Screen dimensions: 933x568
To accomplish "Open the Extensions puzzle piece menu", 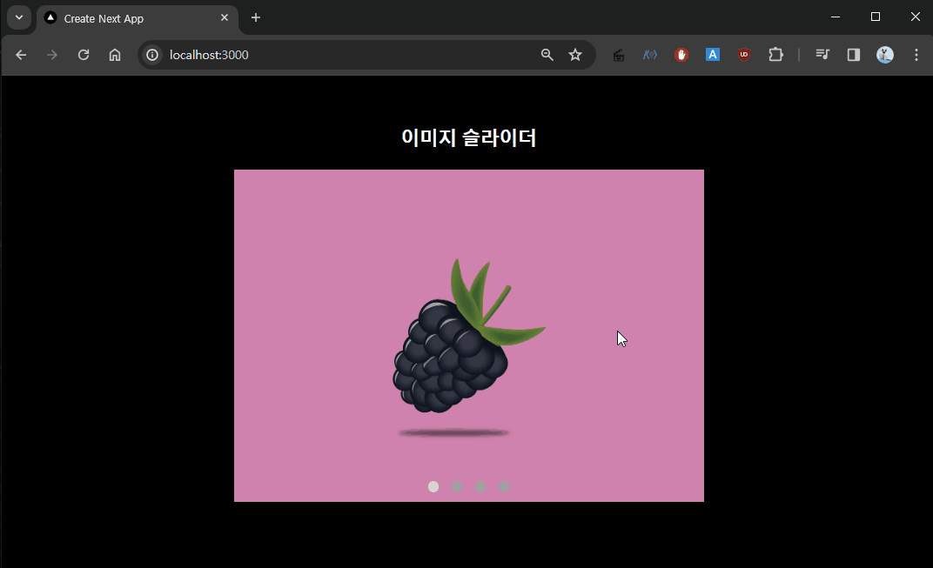I will coord(775,55).
